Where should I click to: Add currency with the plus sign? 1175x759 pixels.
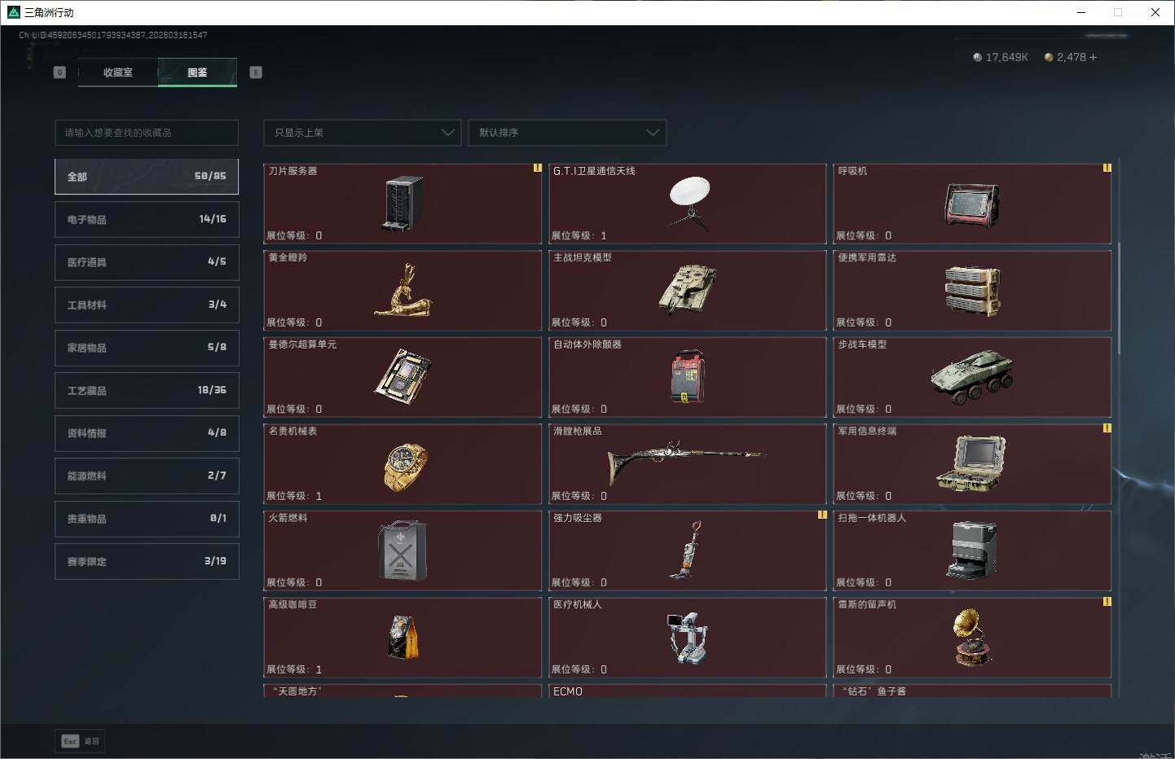[1093, 57]
